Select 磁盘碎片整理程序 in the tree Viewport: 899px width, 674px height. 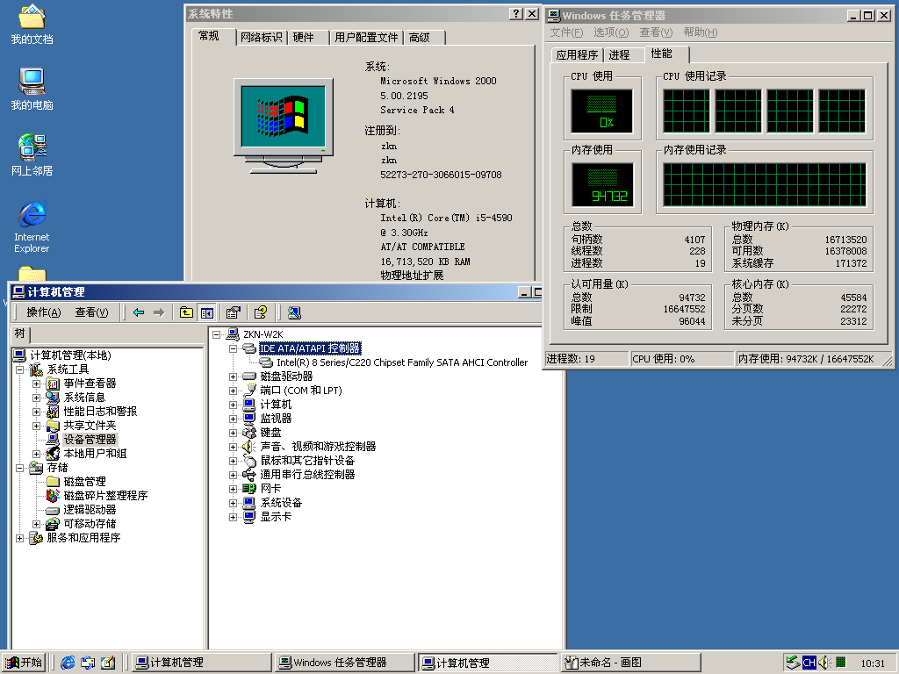[x=105, y=495]
